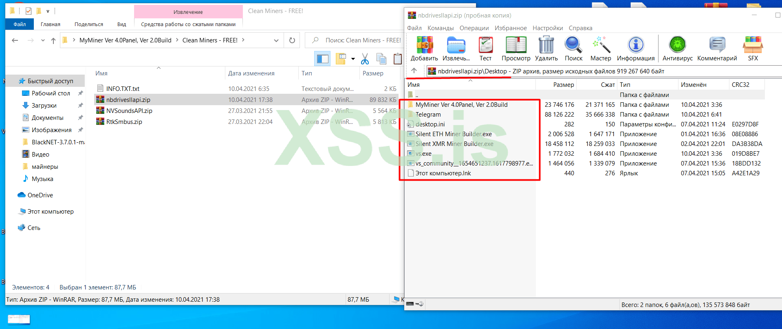
Task: Switch to the Вид ribbon tab
Action: 121,24
